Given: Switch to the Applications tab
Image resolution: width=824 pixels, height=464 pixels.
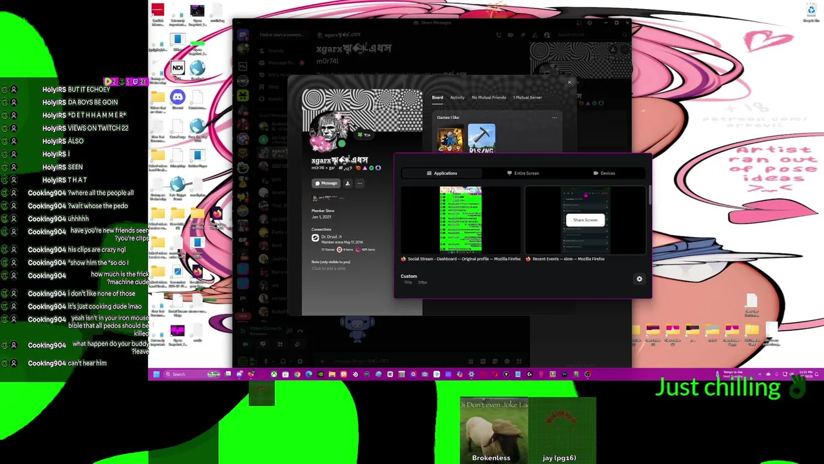Looking at the screenshot, I should [x=442, y=173].
